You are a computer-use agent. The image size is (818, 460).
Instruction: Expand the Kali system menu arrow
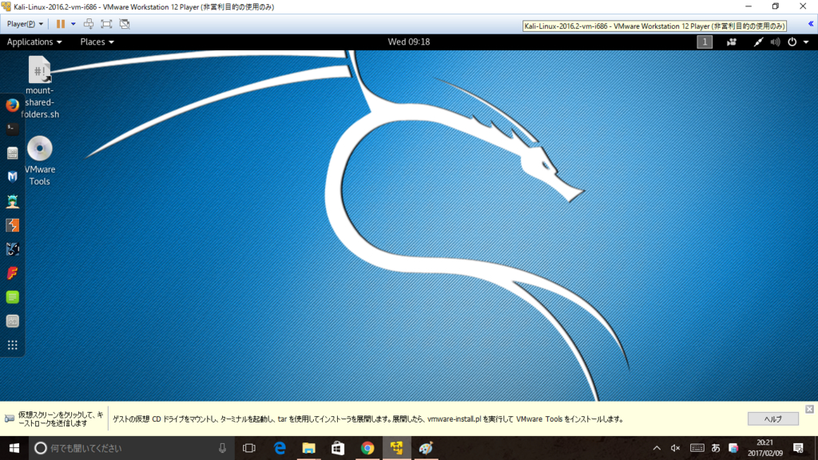pos(806,42)
